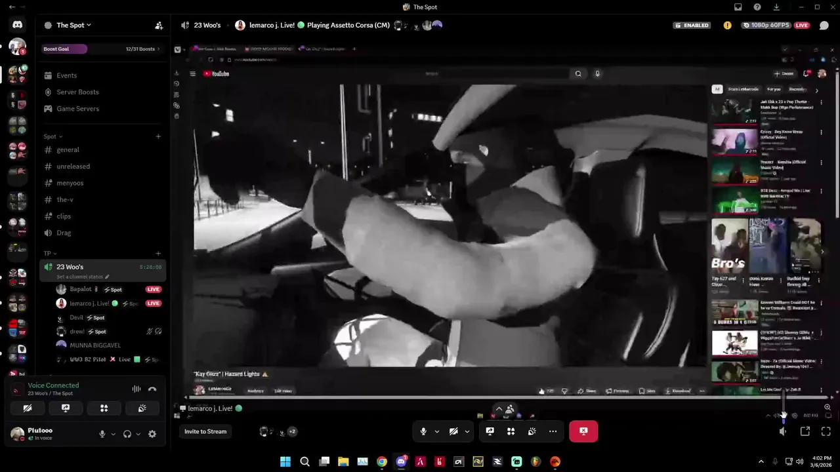The height and width of the screenshot is (472, 840).
Task: Click the Boost Goal progress bar
Action: pos(64,49)
